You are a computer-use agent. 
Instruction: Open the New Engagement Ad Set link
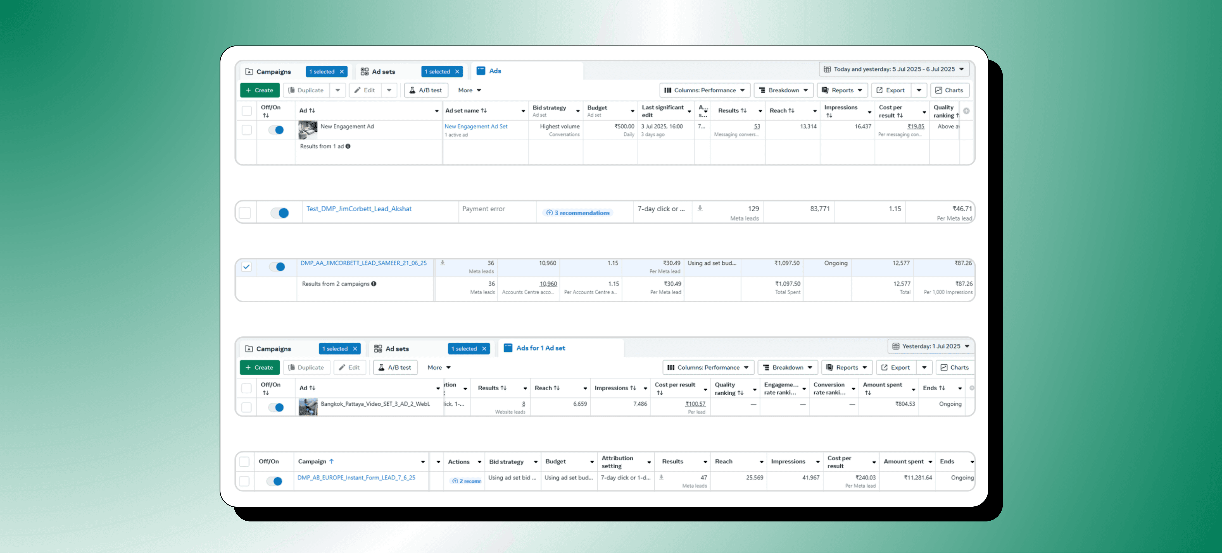tap(476, 126)
